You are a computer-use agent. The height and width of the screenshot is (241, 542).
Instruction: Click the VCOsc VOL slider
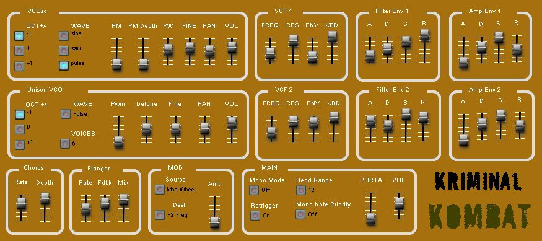coord(232,47)
